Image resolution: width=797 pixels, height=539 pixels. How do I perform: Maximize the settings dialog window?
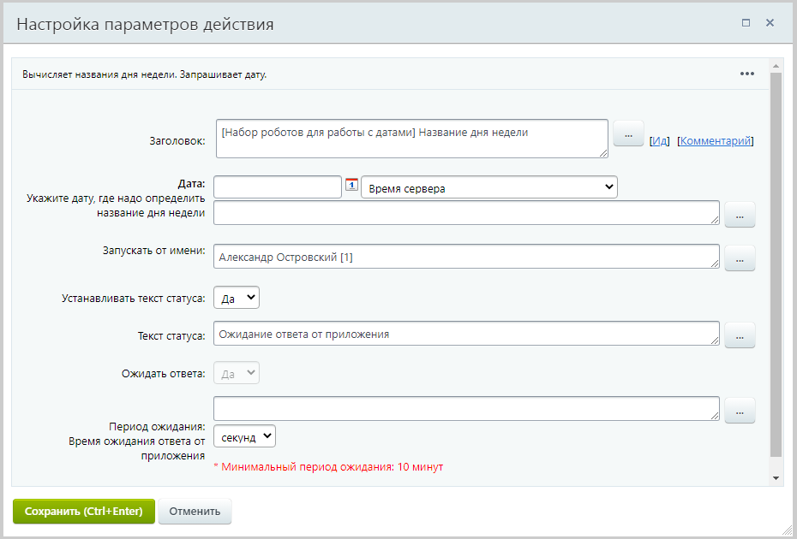(x=746, y=23)
